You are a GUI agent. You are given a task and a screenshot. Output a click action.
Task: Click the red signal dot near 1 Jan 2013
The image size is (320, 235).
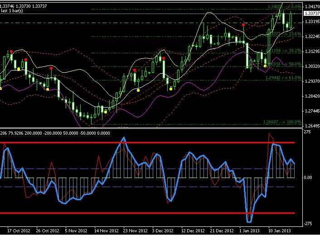click(x=243, y=25)
